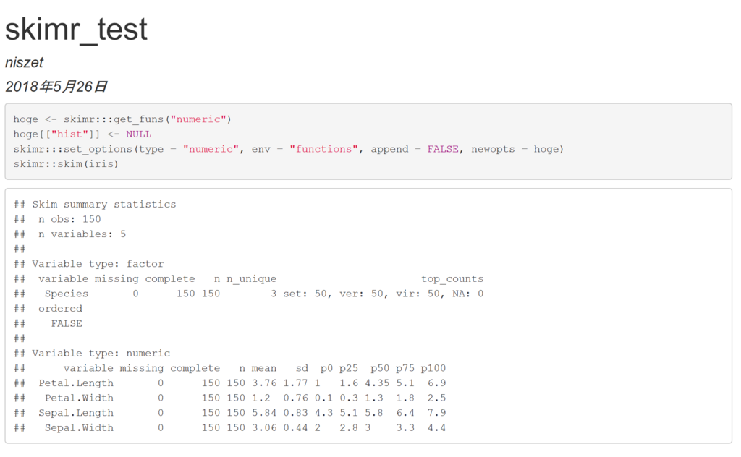Click the n variables: 5 line
The image size is (741, 457).
[x=82, y=234]
